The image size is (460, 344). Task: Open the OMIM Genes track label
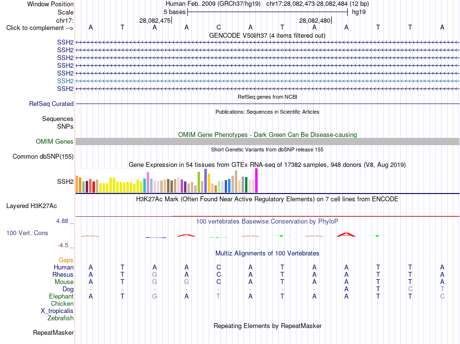point(55,142)
